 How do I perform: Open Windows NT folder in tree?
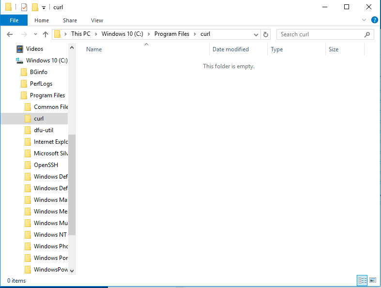click(x=50, y=235)
